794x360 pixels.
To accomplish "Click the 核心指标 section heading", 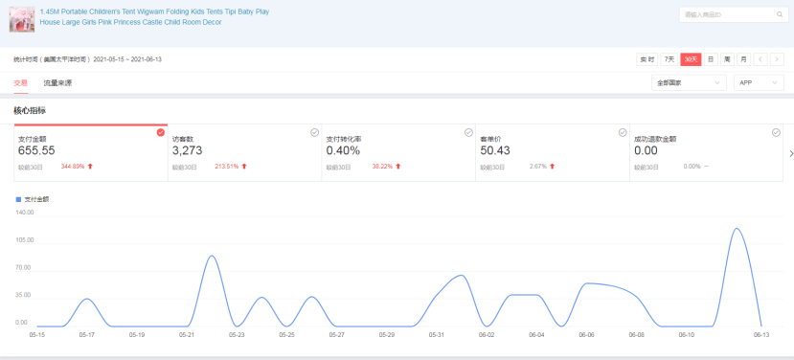I will tap(30, 110).
